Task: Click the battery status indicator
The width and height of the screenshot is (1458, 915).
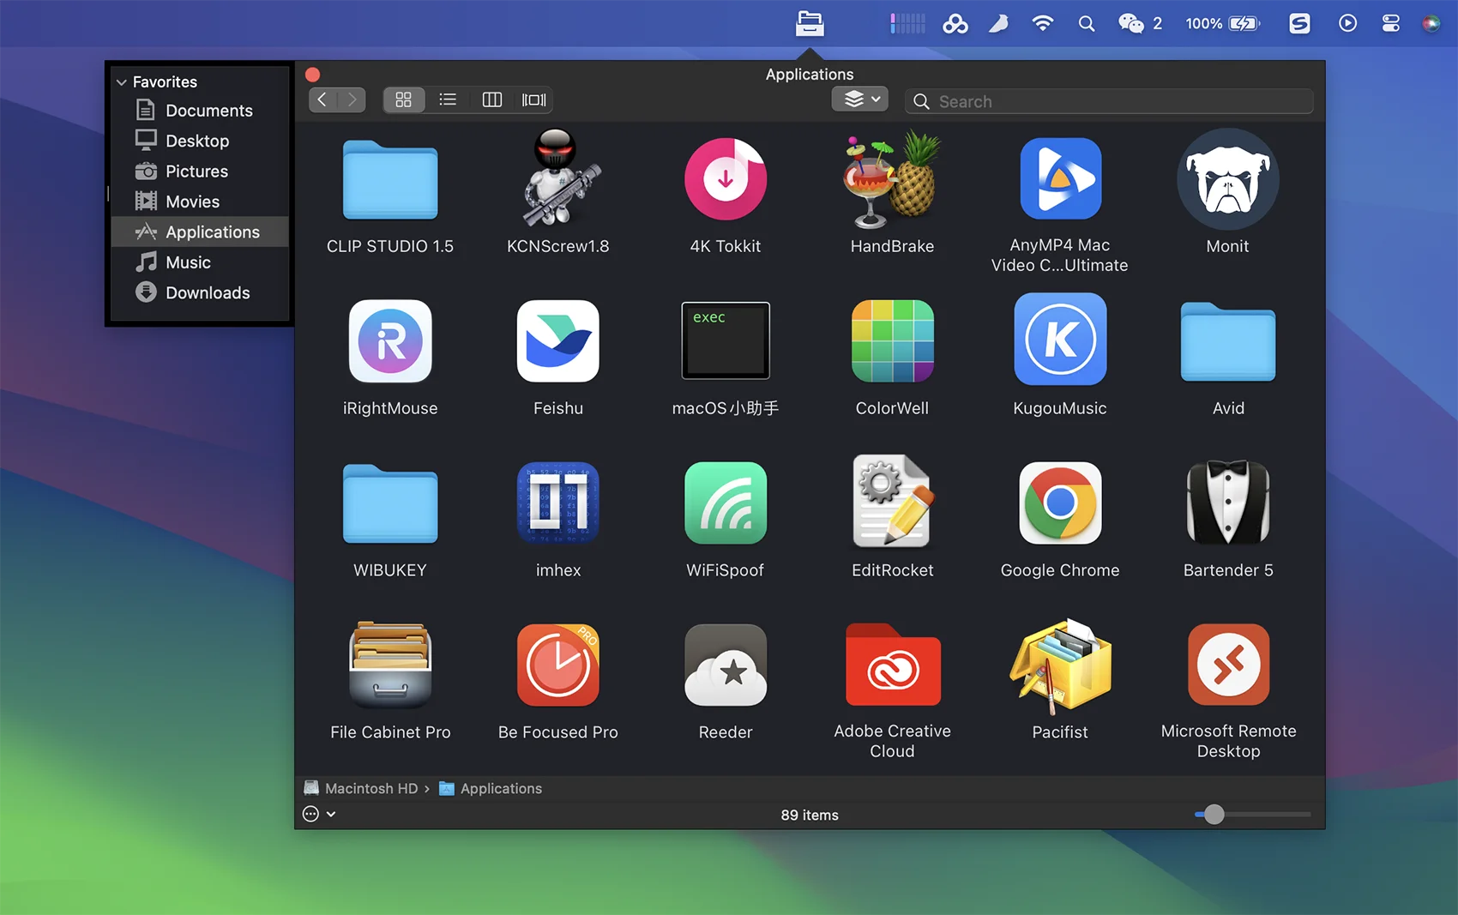Action: [1222, 23]
